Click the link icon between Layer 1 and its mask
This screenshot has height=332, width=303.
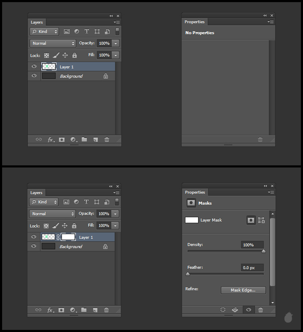tap(58, 237)
